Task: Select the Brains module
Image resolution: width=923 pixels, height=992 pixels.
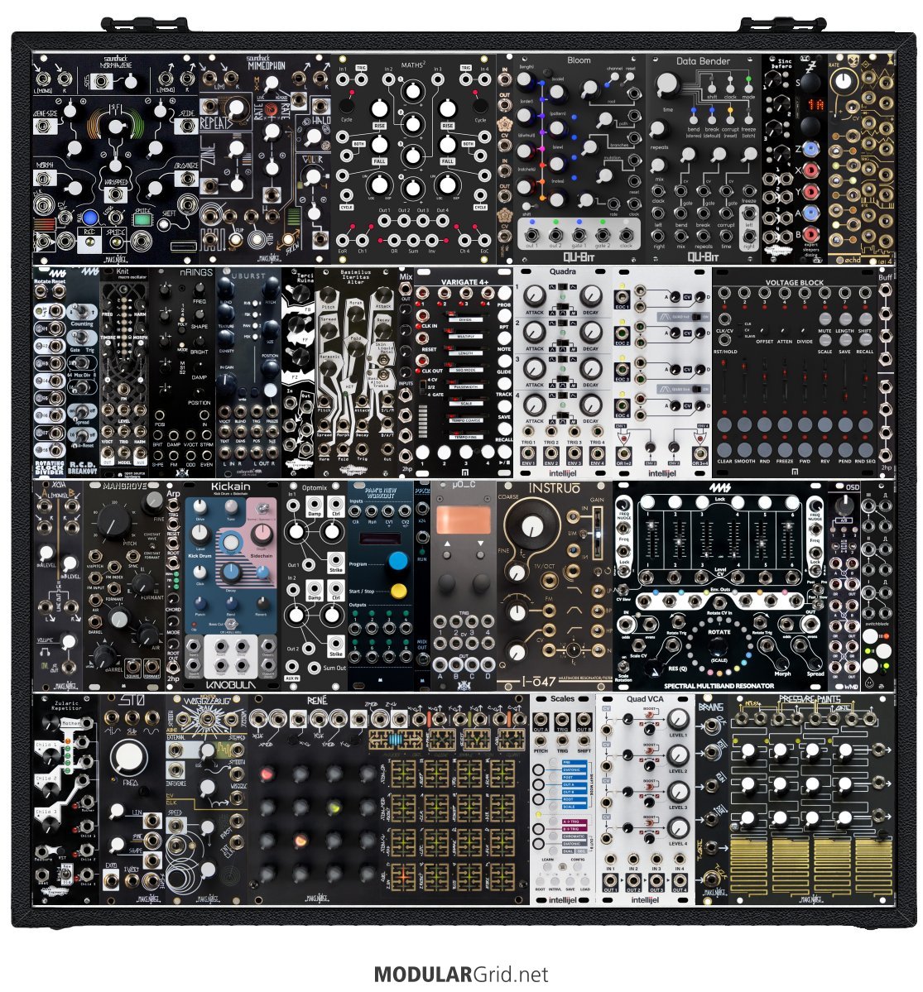Action: point(712,799)
